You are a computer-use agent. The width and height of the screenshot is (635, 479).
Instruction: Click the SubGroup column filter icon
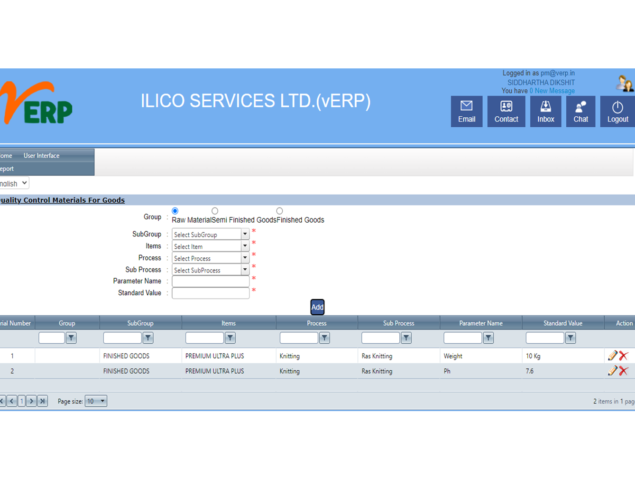pyautogui.click(x=148, y=338)
